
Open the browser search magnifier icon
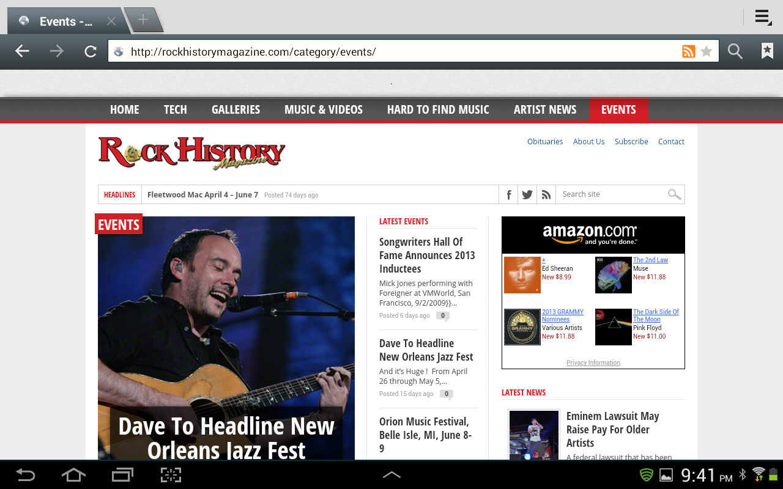pos(735,51)
